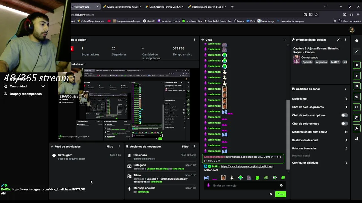Toggle the chat bubble panel icon in sidebar

(357, 97)
